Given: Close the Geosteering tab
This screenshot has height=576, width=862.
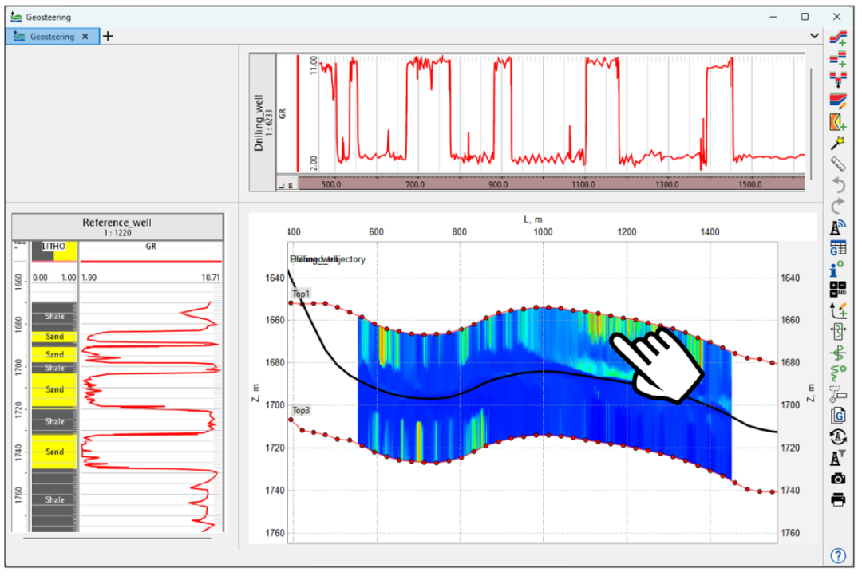Looking at the screenshot, I should coord(85,37).
